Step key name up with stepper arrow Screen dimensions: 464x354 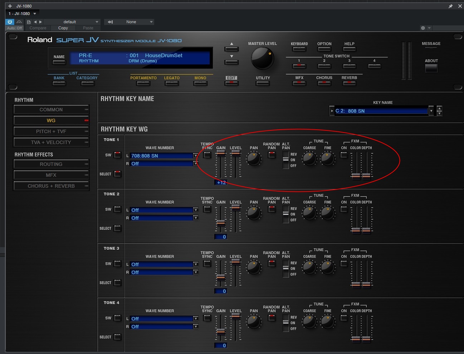pyautogui.click(x=439, y=109)
